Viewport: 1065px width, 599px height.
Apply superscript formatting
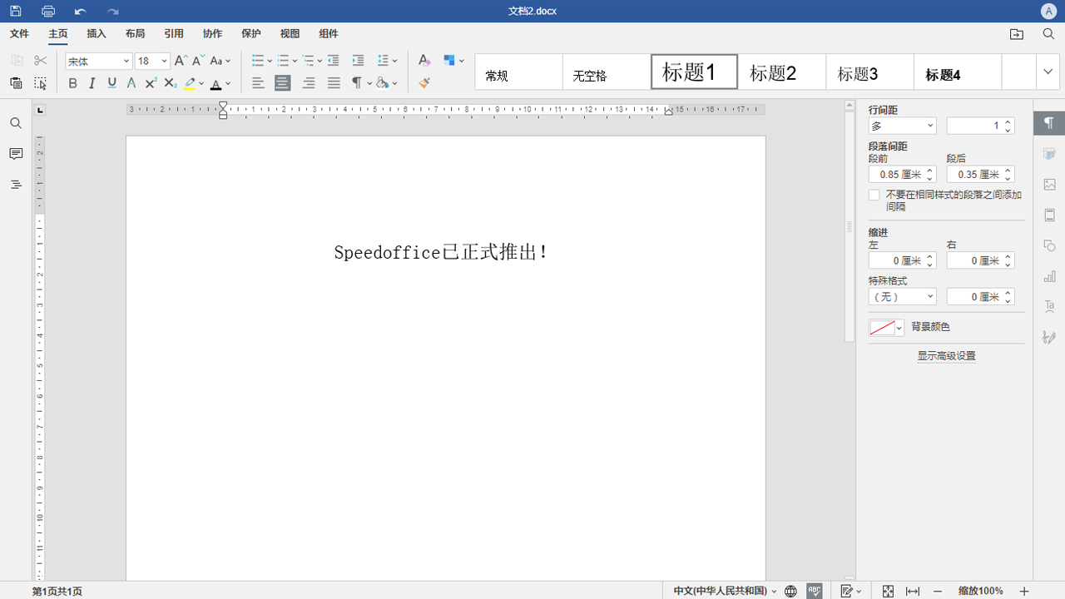(151, 83)
